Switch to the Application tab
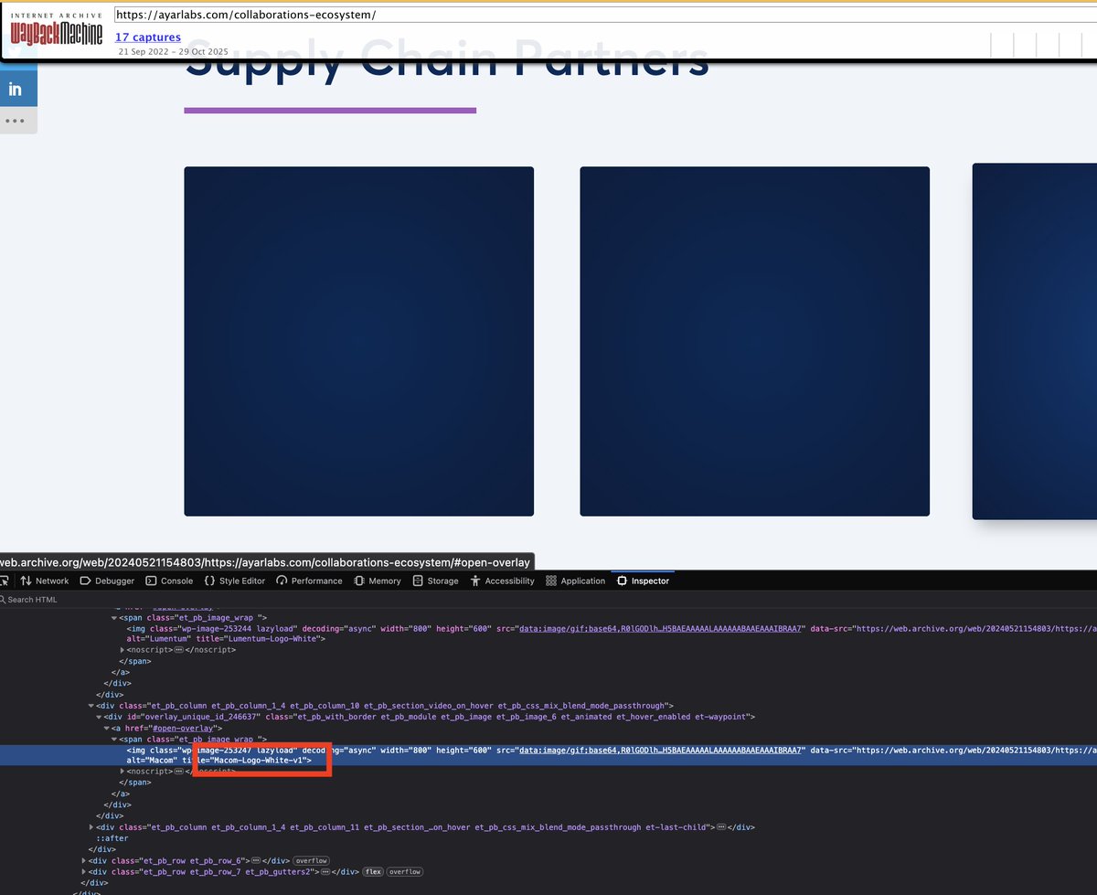Screen dimensions: 1097x895 [575, 581]
